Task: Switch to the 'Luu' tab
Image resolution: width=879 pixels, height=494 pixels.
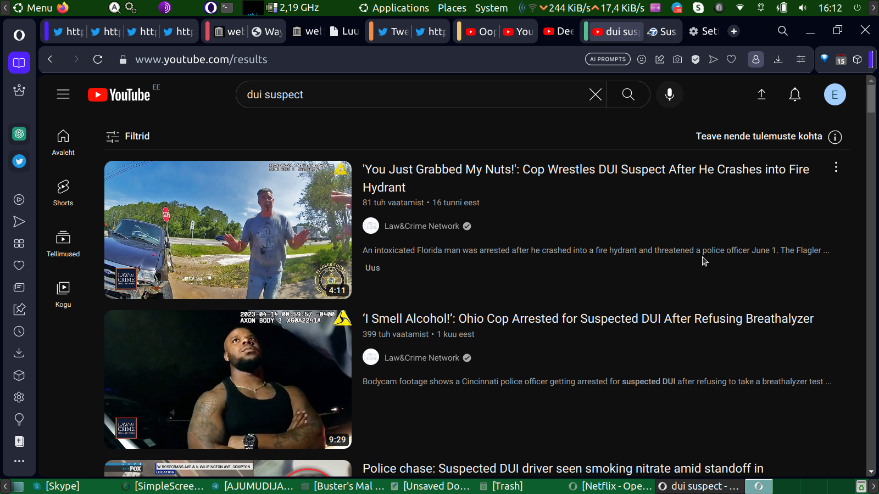Action: coord(344,31)
